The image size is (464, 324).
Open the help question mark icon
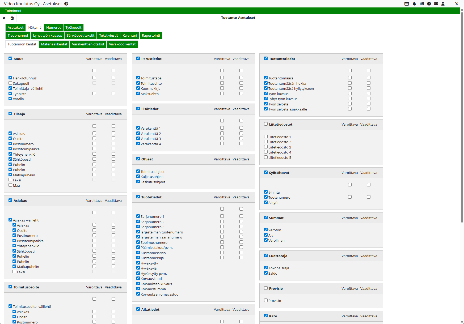point(429,4)
